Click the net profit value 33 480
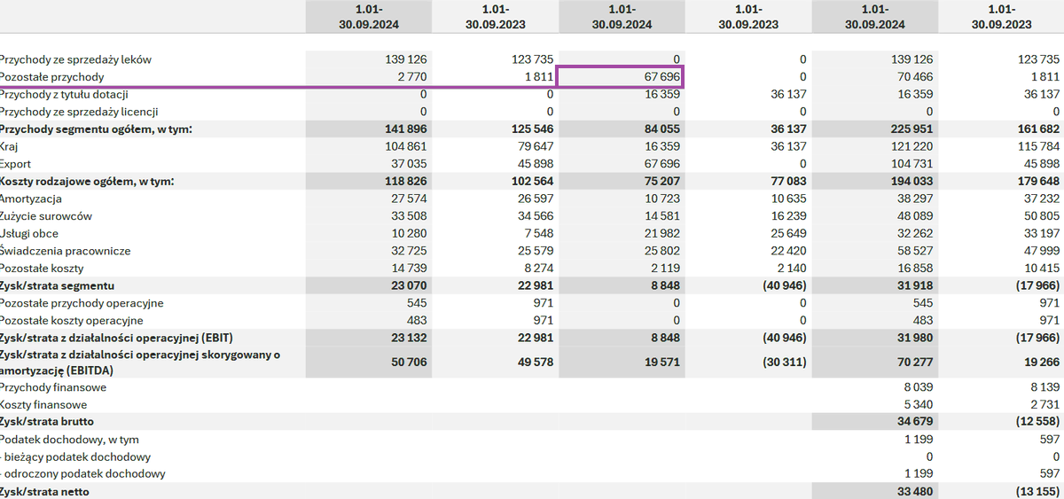This screenshot has width=1064, height=499. [915, 491]
